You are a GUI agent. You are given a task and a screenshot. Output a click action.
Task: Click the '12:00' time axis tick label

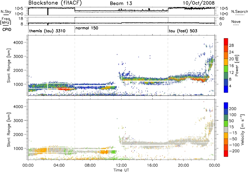point(121,165)
